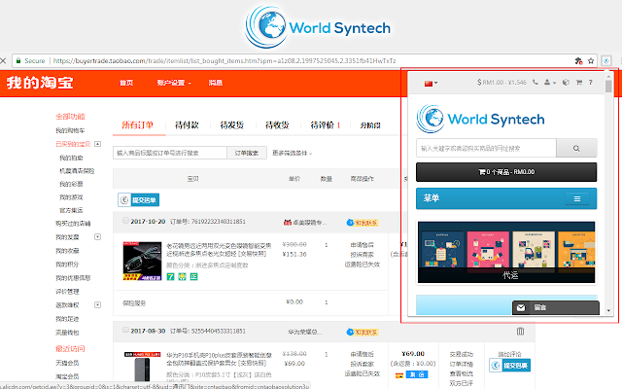Switch to the 待收货 tab
The image size is (622, 389).
pos(277,125)
